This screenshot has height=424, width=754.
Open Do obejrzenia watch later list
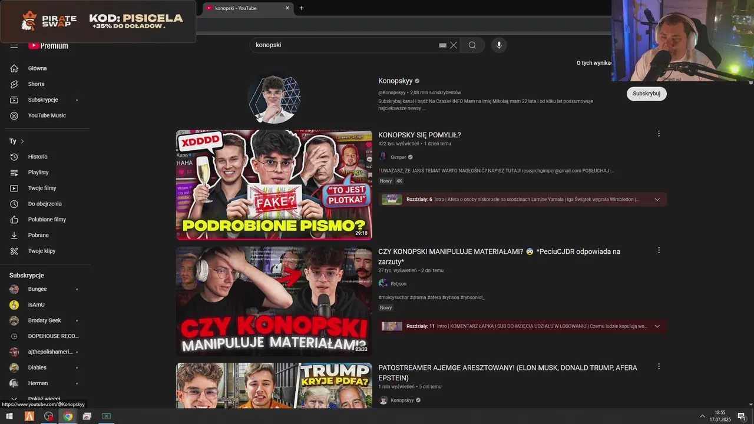click(x=45, y=204)
